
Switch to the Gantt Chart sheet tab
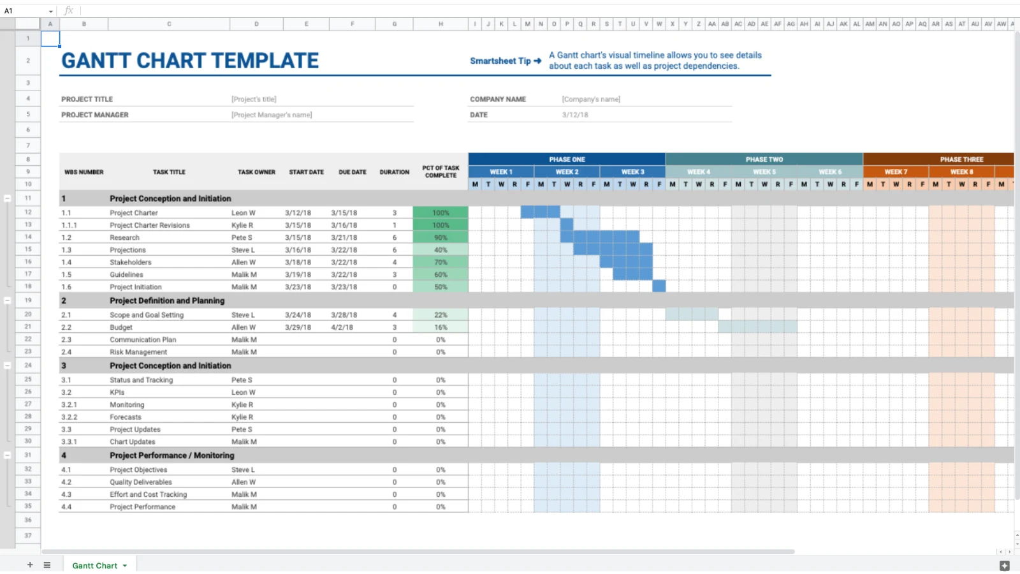94,566
